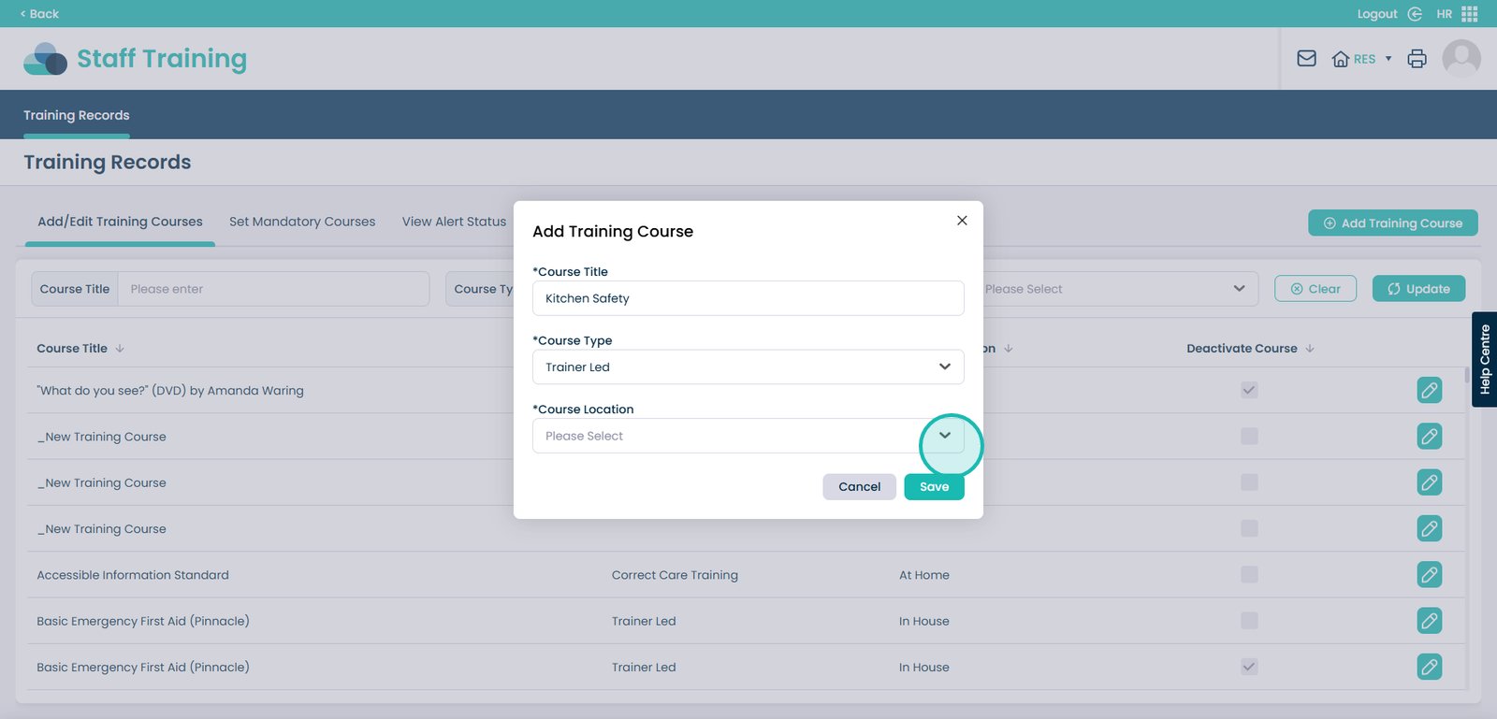Toggle deactivate for "What do you see?" course
This screenshot has width=1497, height=719.
point(1249,390)
